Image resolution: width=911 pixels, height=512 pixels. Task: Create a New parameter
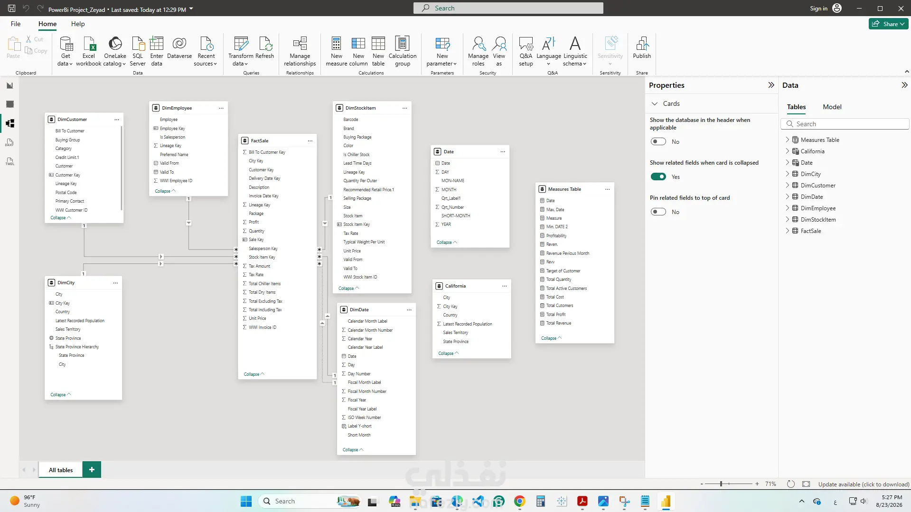tap(442, 51)
